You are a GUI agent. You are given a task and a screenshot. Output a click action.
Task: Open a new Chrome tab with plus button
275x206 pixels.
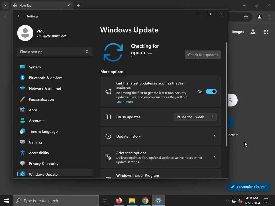(x=78, y=5)
